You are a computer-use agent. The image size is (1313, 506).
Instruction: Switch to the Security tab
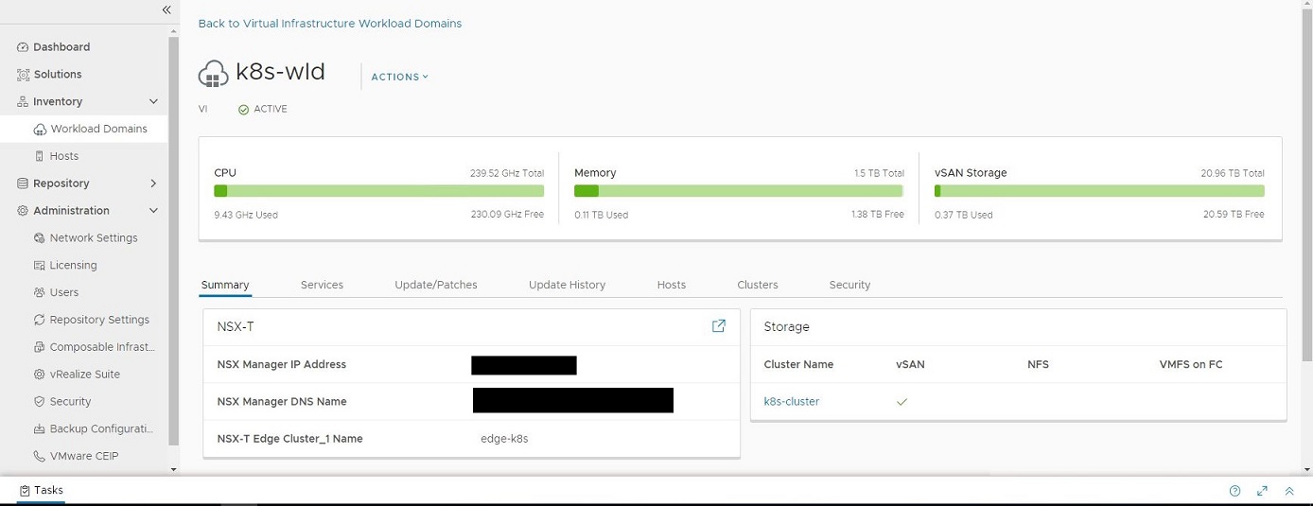(x=849, y=285)
